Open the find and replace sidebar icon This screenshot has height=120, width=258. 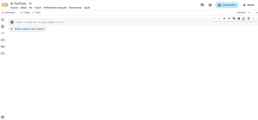[x=3, y=26]
